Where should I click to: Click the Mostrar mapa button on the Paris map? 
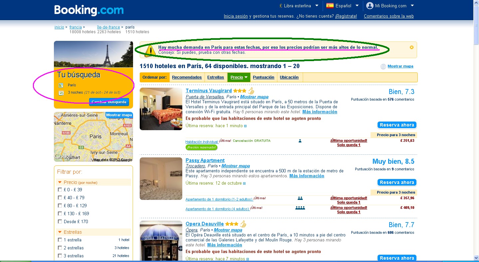point(119,115)
